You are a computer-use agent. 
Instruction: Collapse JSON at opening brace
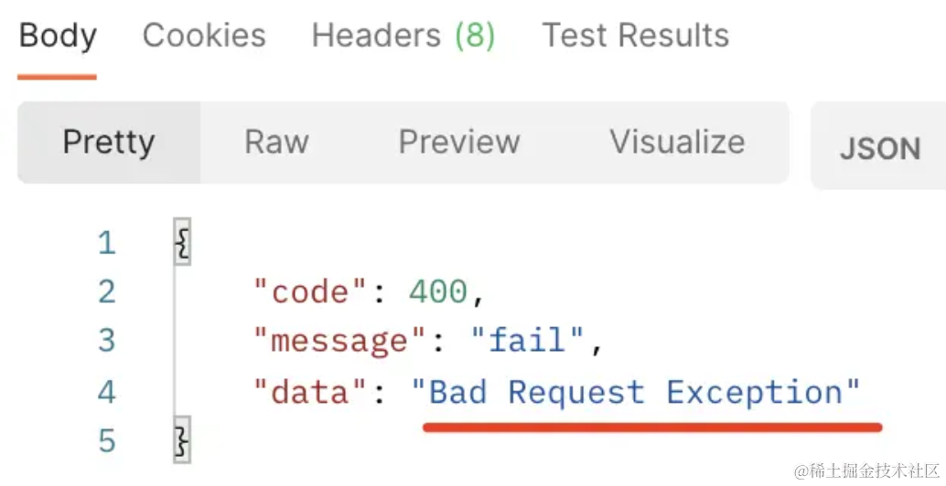pyautogui.click(x=182, y=241)
